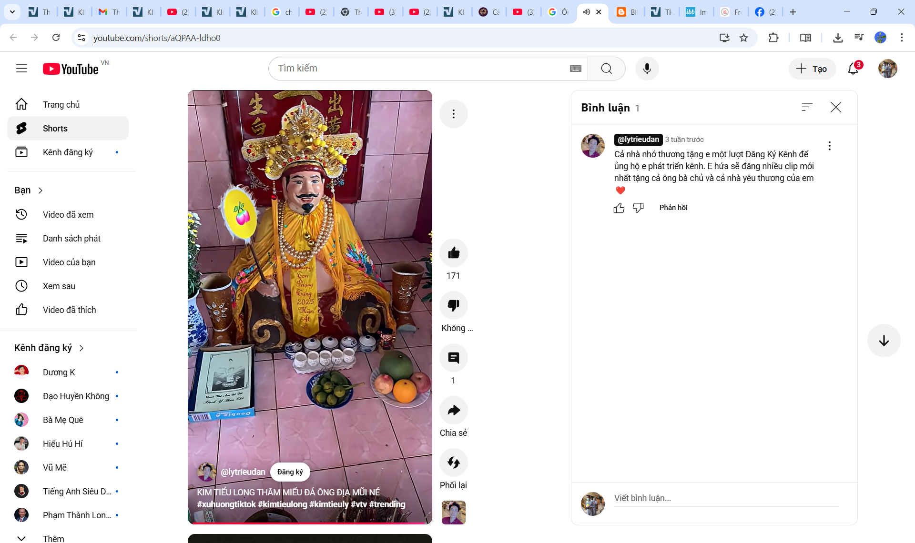915x543 pixels.
Task: Share the short via Chia sẻ icon
Action: [453, 410]
